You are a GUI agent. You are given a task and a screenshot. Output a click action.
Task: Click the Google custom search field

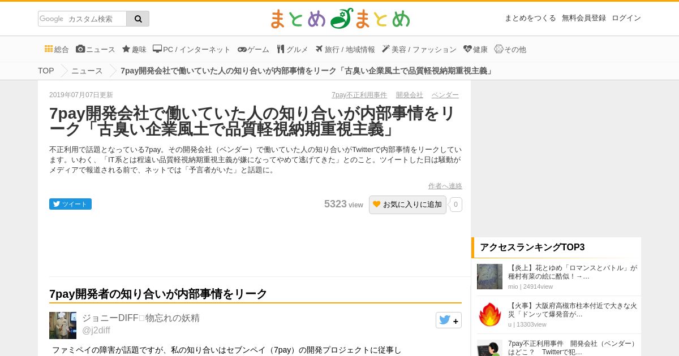(x=82, y=19)
